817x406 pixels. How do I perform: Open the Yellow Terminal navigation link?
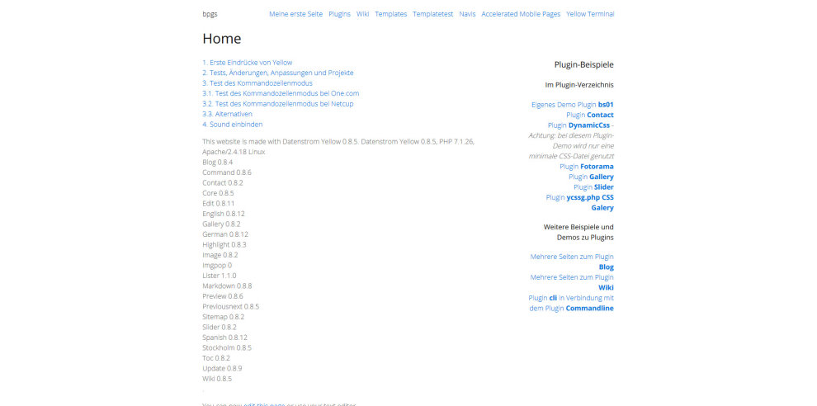click(590, 14)
